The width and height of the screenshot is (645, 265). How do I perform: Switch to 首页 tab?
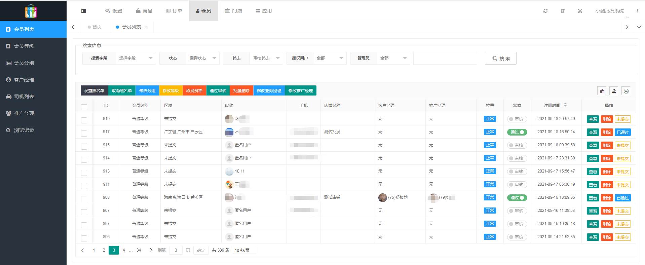pyautogui.click(x=95, y=27)
